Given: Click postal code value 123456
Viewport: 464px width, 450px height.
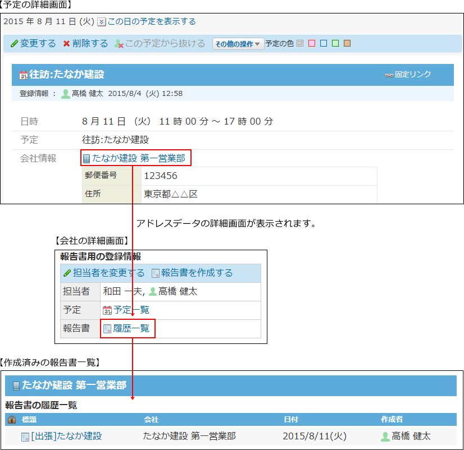Looking at the screenshot, I should [x=161, y=176].
